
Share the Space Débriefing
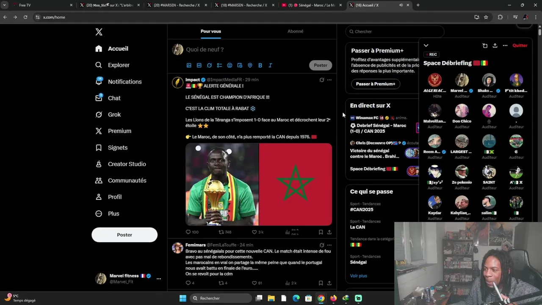point(495,45)
